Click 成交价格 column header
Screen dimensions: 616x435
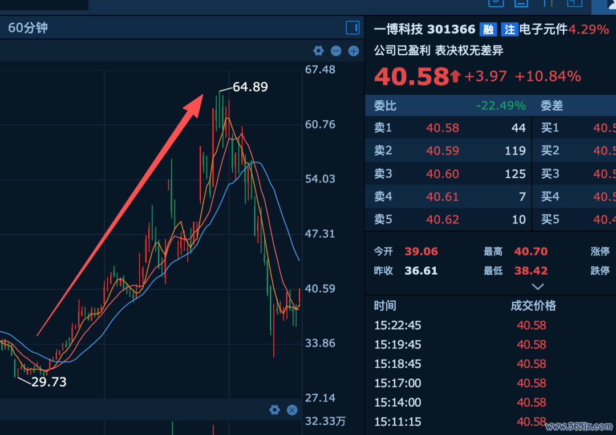tap(533, 306)
